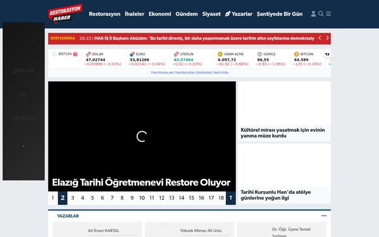
Task: Click the Restorasyon Haber logo
Action: (65, 14)
